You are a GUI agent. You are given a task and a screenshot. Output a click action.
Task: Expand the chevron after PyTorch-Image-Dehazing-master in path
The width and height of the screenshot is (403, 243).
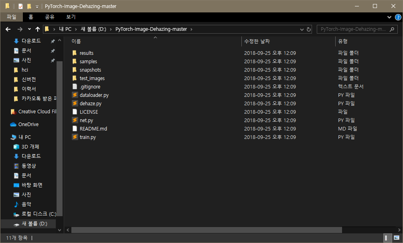click(x=191, y=29)
